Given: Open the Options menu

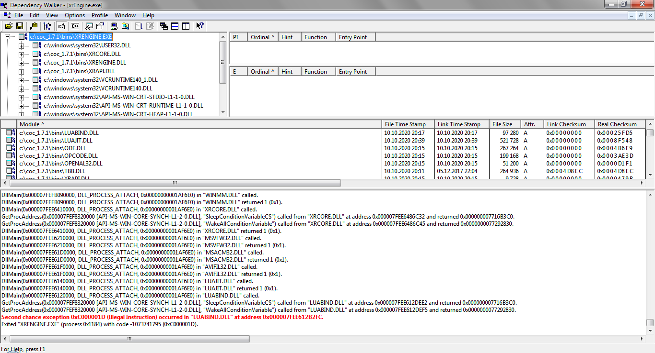Looking at the screenshot, I should 75,15.
